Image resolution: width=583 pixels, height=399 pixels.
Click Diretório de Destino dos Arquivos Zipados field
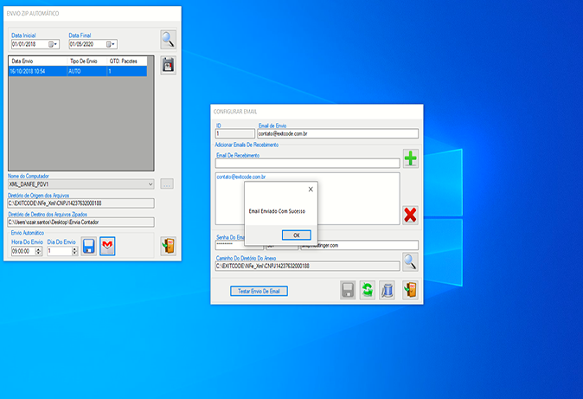(81, 222)
